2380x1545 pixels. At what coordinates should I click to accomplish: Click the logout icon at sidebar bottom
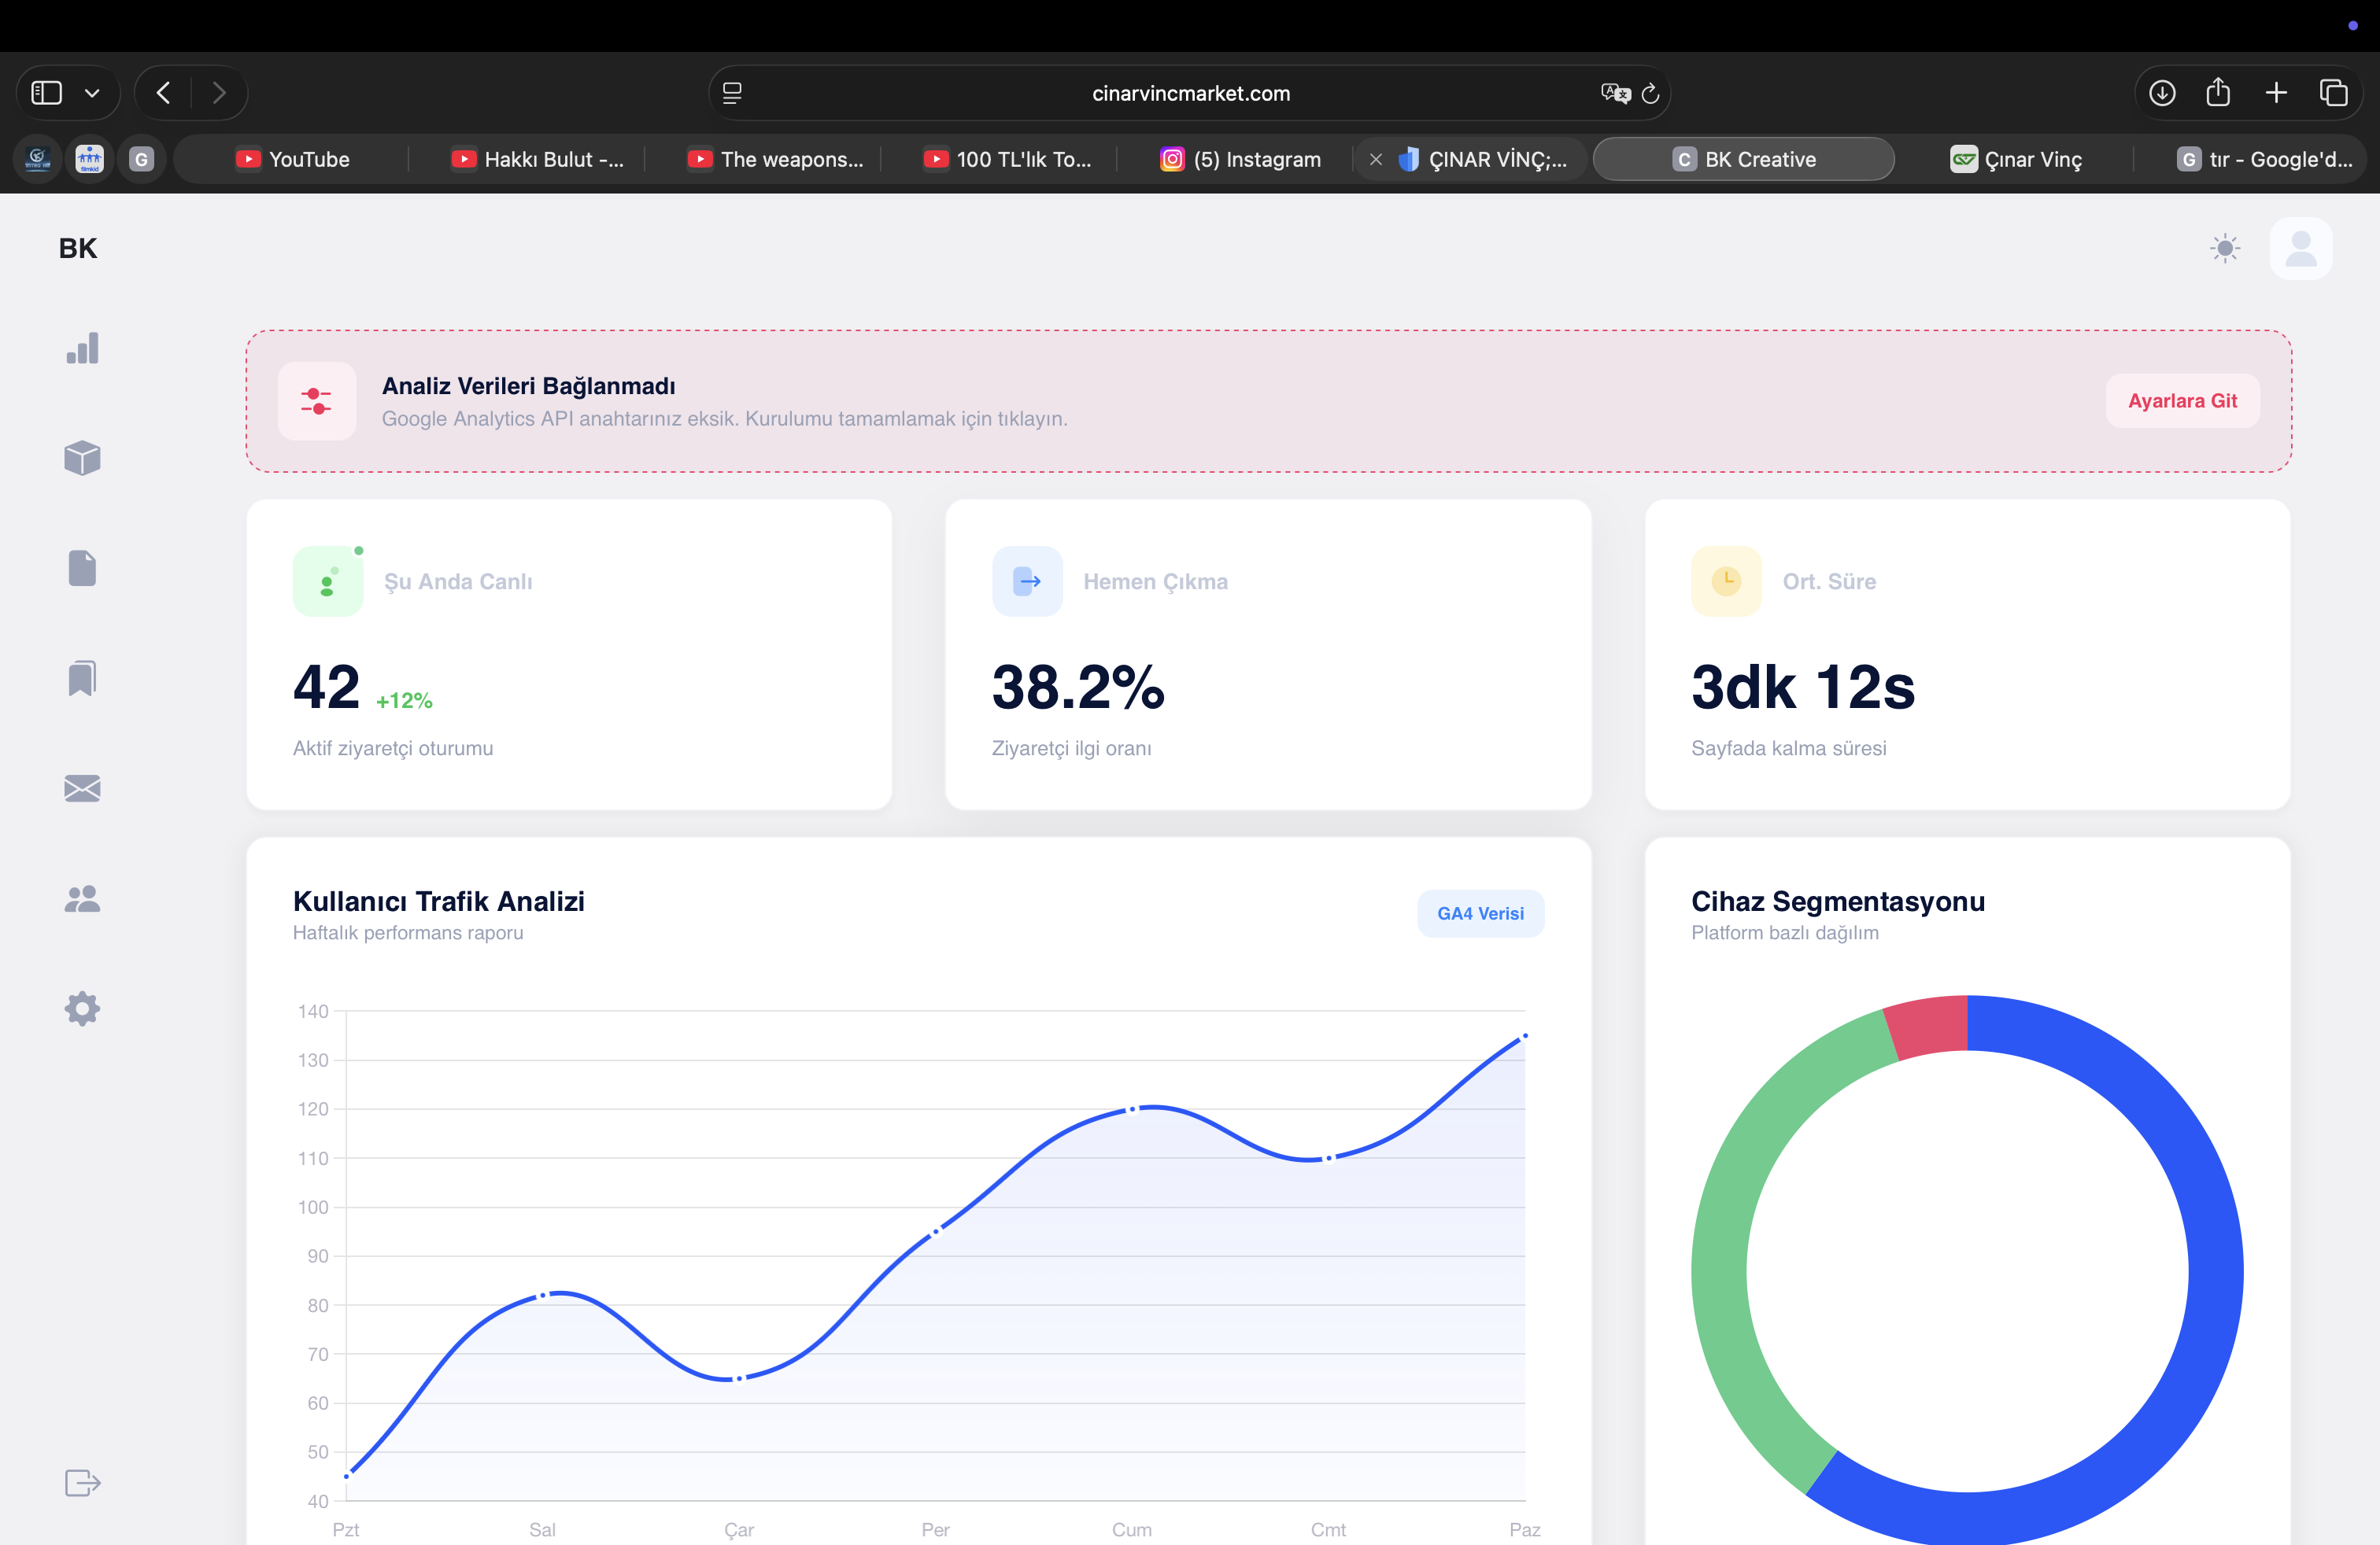click(83, 1482)
